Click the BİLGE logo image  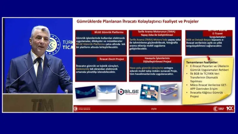pyautogui.click(x=128, y=92)
